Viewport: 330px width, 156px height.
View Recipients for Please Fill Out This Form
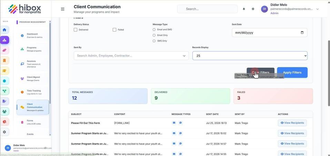(292, 123)
